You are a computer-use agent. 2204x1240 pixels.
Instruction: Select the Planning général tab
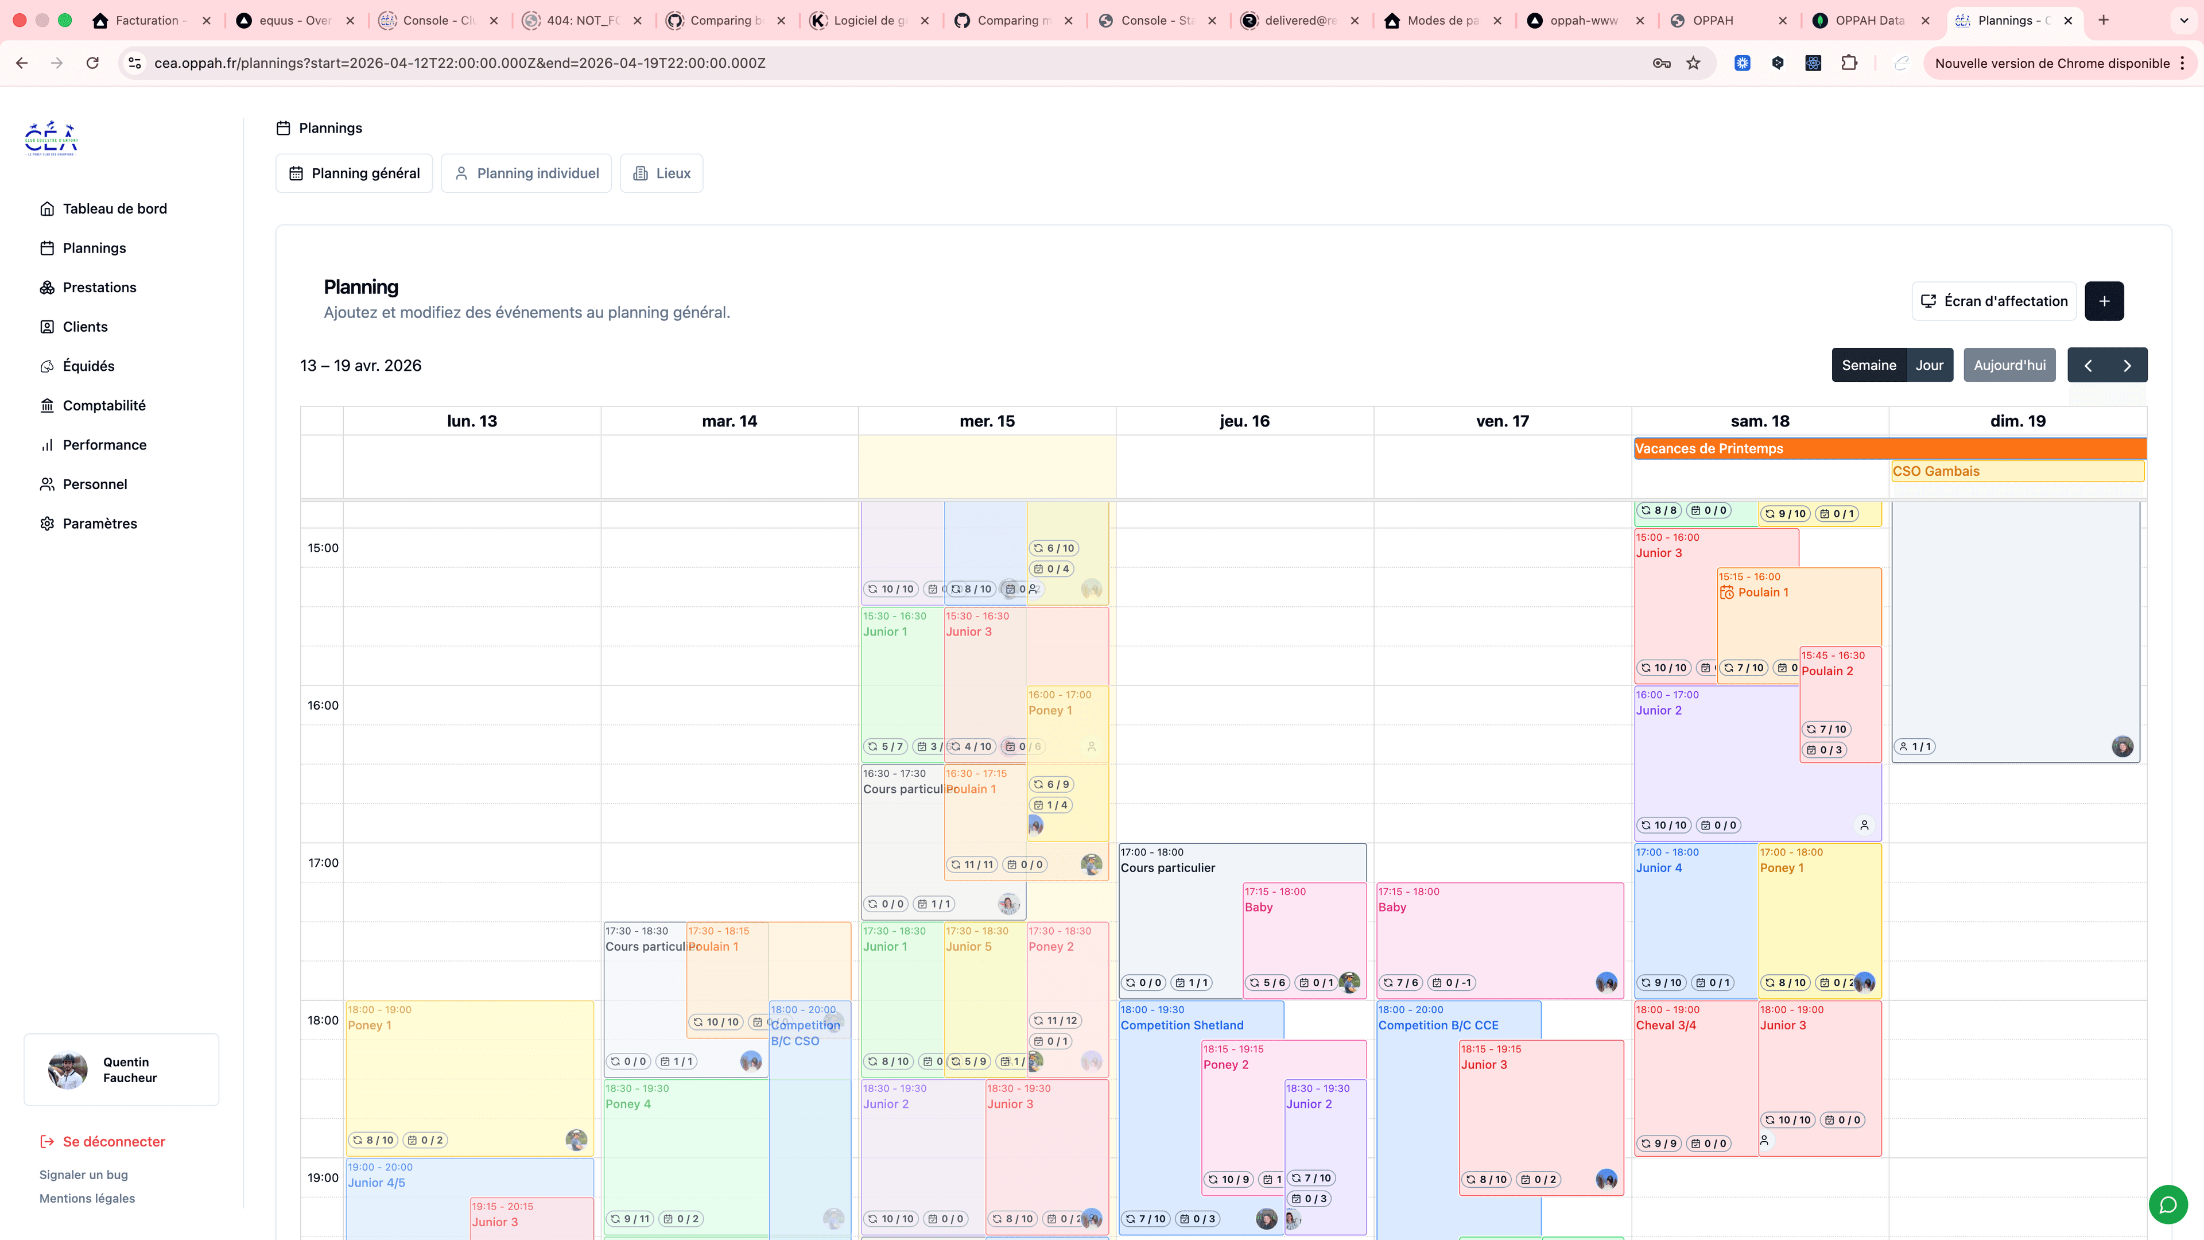coord(354,174)
